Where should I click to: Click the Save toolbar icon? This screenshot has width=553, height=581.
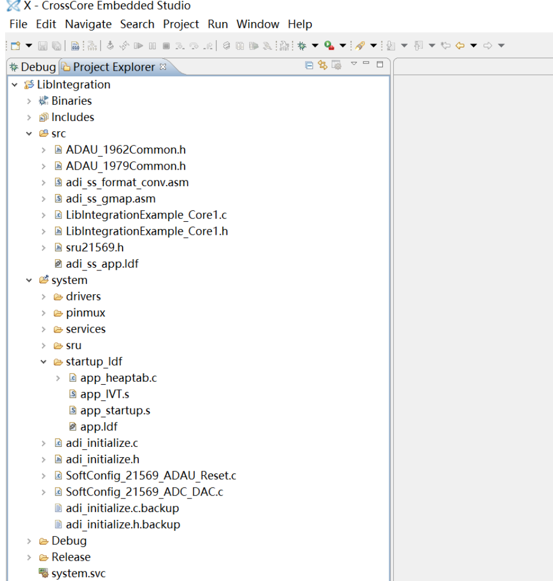pos(42,46)
